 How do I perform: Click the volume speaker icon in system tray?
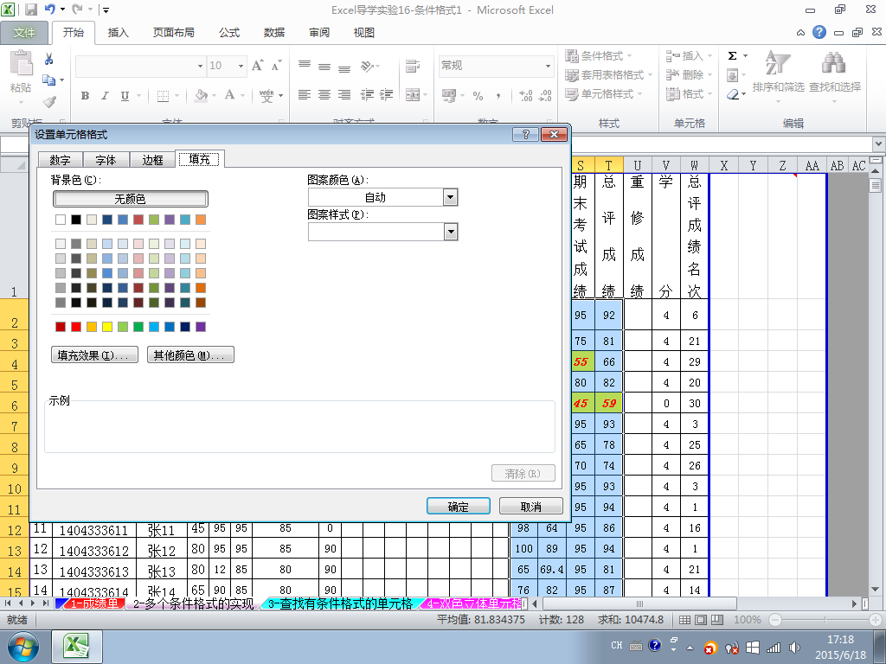pos(794,647)
